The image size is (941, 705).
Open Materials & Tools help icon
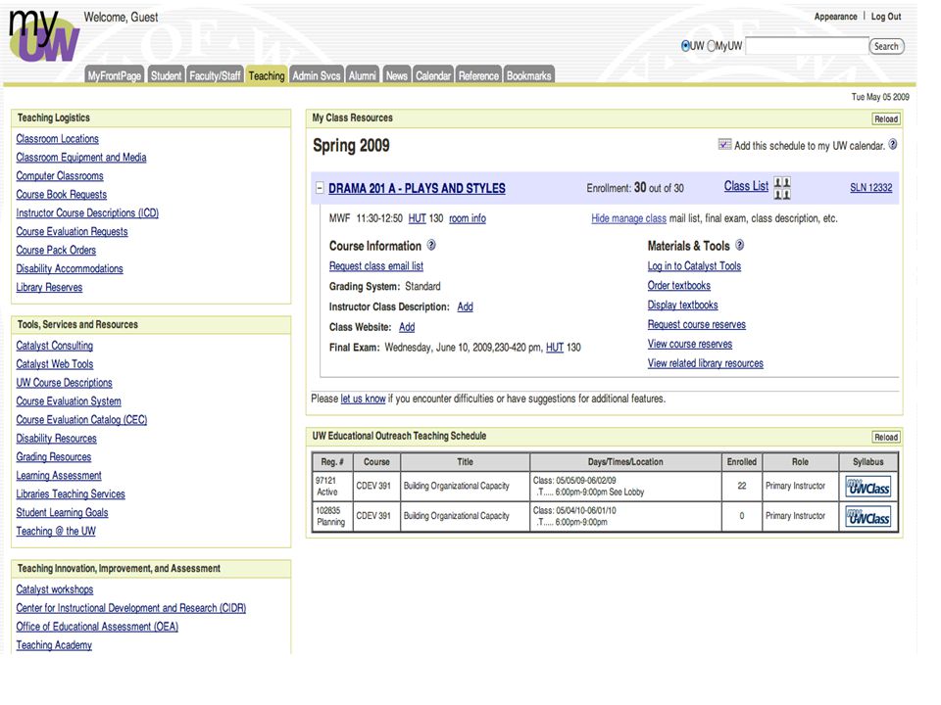click(739, 245)
